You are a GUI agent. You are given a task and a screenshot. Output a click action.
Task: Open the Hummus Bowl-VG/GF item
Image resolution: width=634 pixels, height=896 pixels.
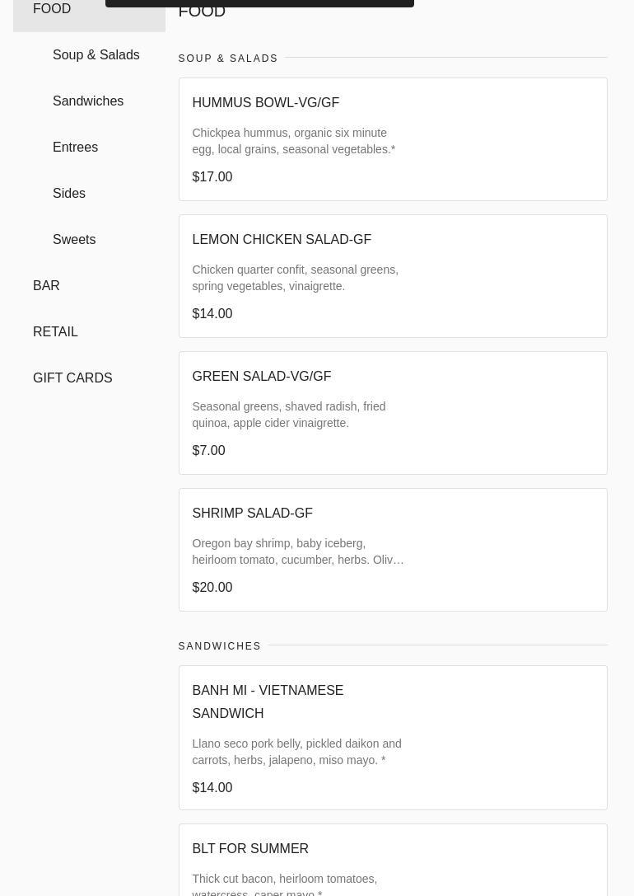(265, 103)
